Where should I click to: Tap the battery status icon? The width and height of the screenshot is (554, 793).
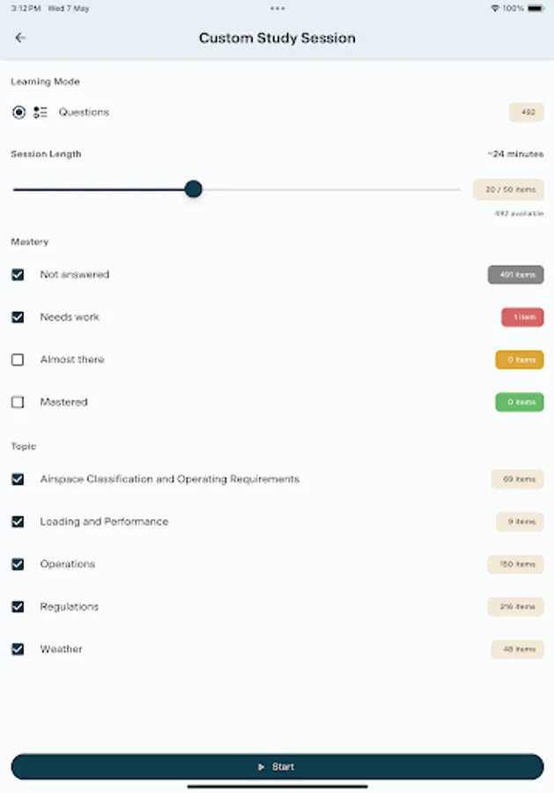tap(536, 9)
